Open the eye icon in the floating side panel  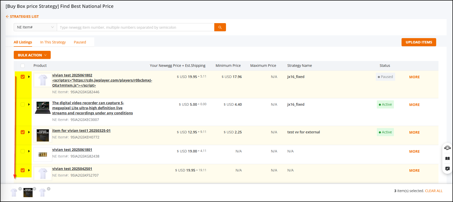pyautogui.click(x=447, y=148)
